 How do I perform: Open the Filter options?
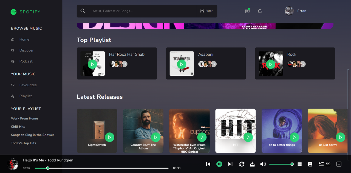[206, 11]
